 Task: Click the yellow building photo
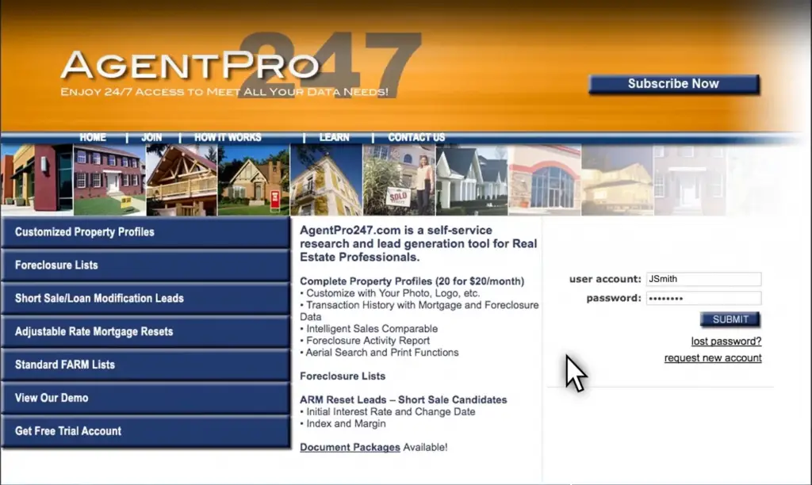coord(326,180)
